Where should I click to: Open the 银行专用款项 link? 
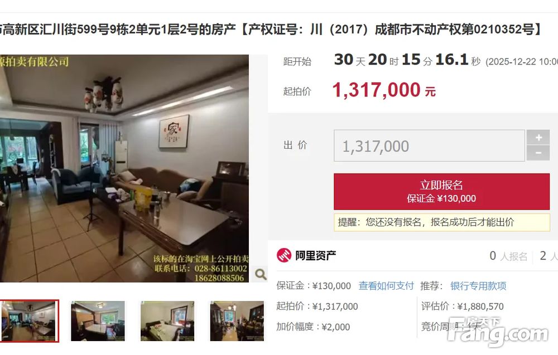point(478,286)
